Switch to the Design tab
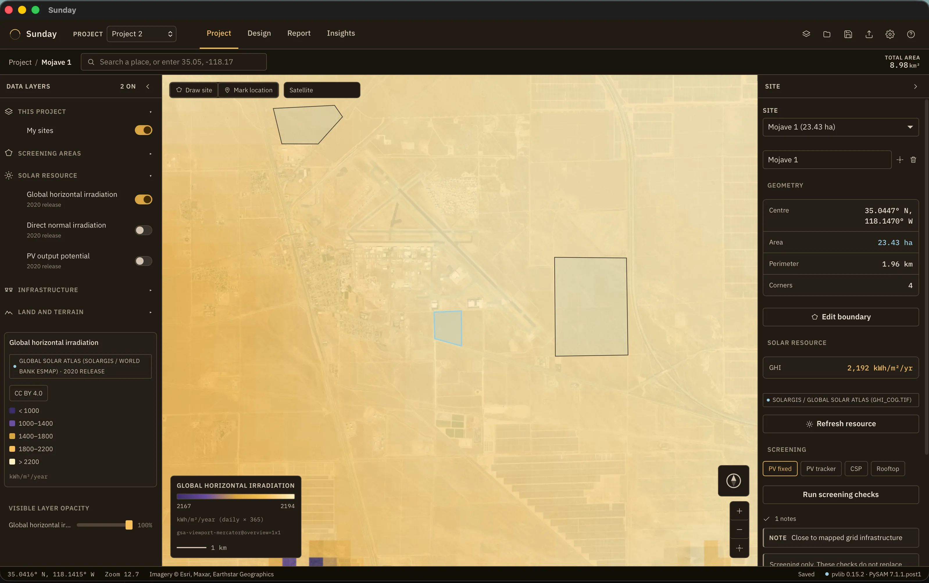 coord(259,33)
